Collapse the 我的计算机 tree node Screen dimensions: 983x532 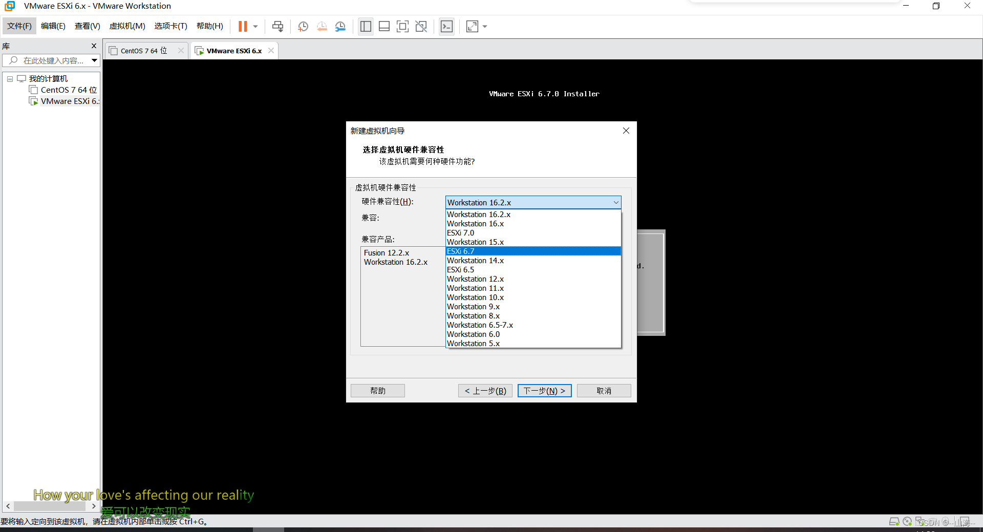coord(10,79)
